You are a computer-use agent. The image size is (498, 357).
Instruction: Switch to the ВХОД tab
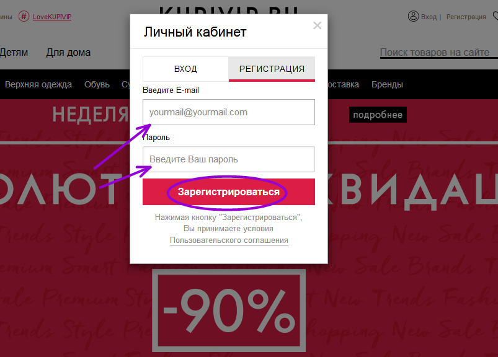point(185,69)
